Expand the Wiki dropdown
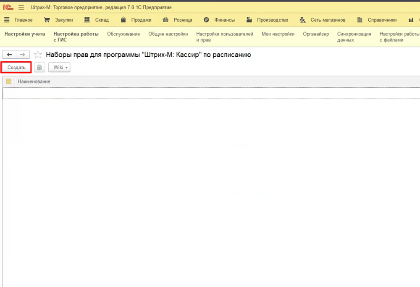The image size is (420, 287). [x=59, y=68]
